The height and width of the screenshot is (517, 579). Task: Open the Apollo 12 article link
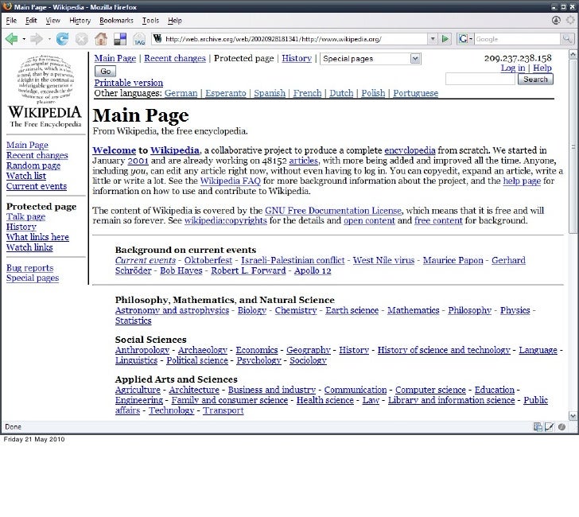click(x=313, y=270)
